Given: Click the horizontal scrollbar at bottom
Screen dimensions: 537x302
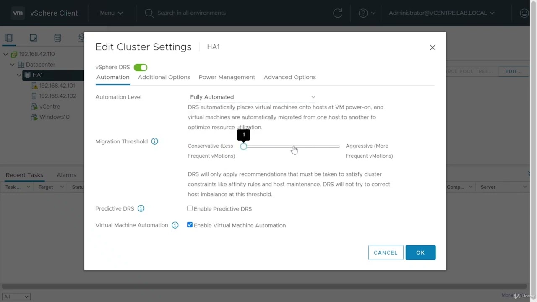Looking at the screenshot, I should (x=265, y=286).
